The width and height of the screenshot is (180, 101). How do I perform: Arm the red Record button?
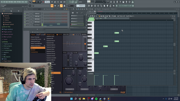pyautogui.click(x=43, y=2)
